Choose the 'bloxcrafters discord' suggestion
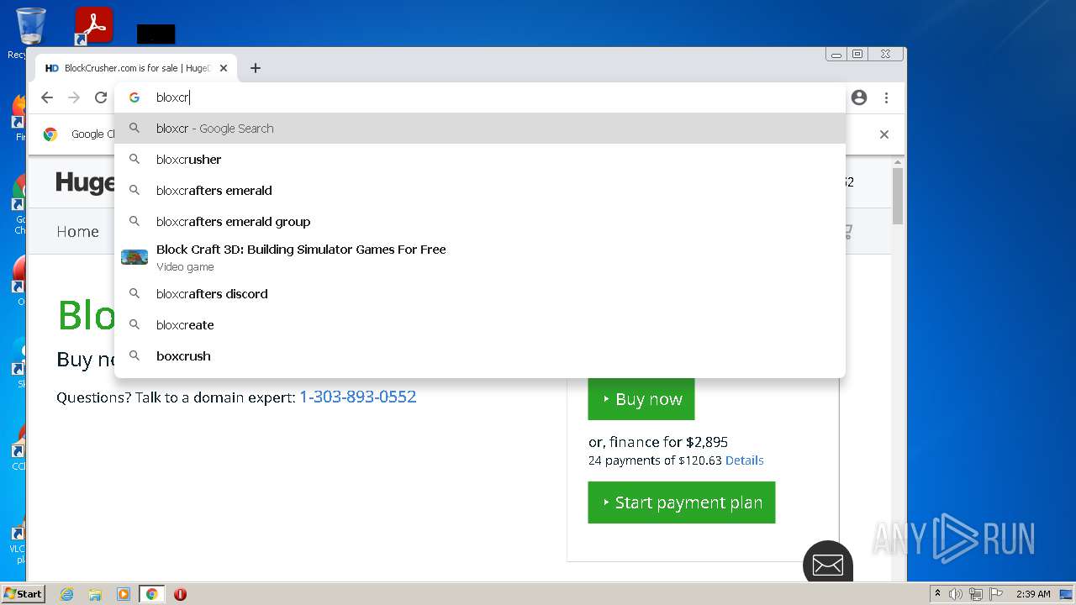 point(480,294)
